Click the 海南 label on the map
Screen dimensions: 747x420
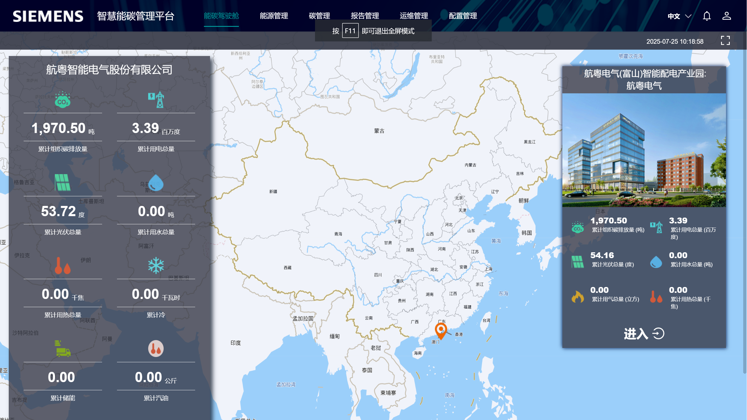418,353
